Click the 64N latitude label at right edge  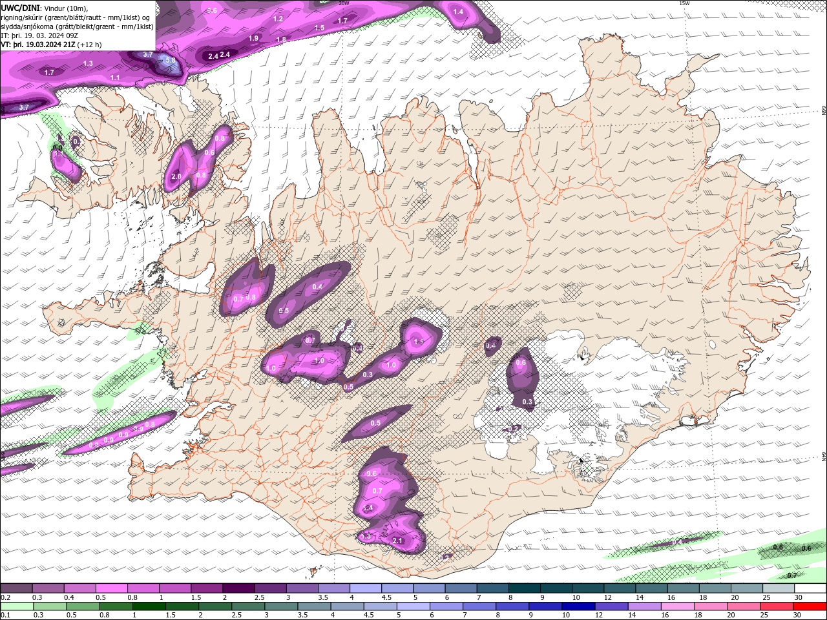coord(824,457)
